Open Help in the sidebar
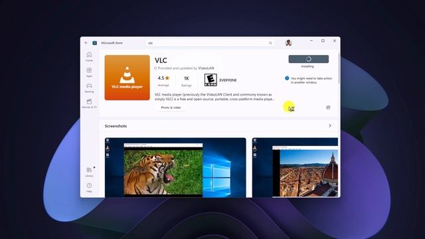425x239 pixels. 89,187
